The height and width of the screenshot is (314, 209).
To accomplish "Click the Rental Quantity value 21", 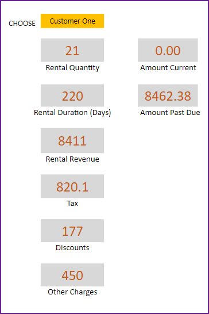I will [72, 50].
